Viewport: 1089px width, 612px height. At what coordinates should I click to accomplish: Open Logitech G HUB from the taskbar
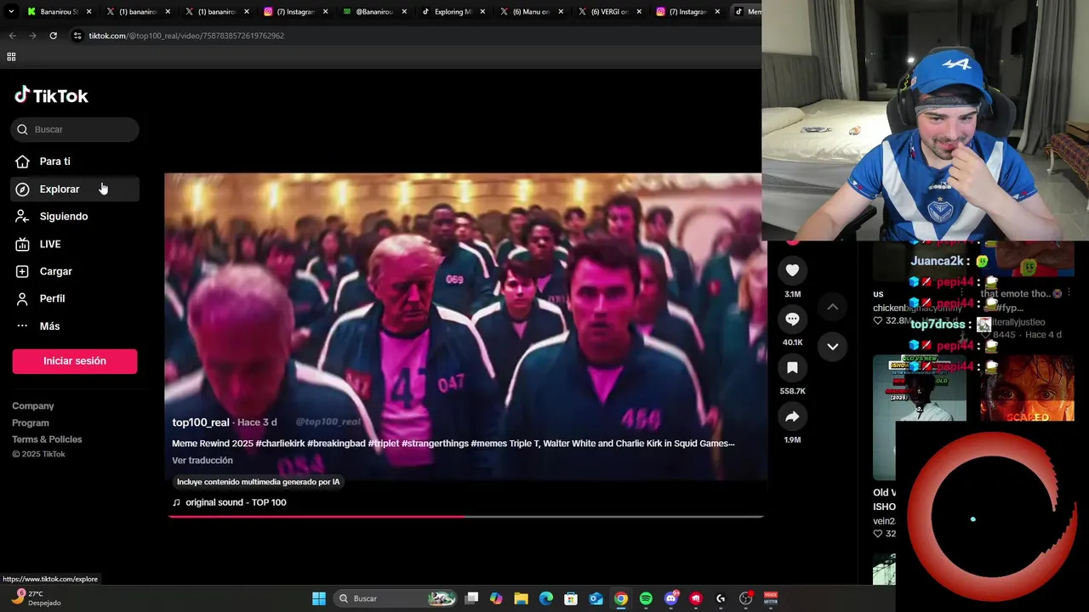click(721, 598)
